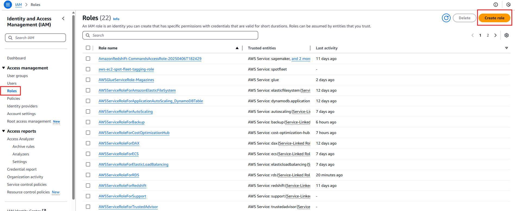
Task: Check the aws-ec2-spot-fleet-tagging-role checkbox
Action: pos(88,69)
